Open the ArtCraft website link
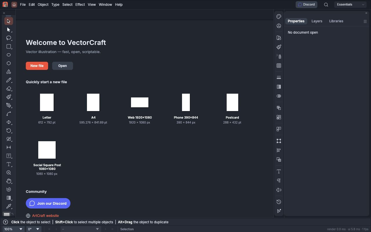The width and height of the screenshot is (371, 232). pyautogui.click(x=46, y=216)
